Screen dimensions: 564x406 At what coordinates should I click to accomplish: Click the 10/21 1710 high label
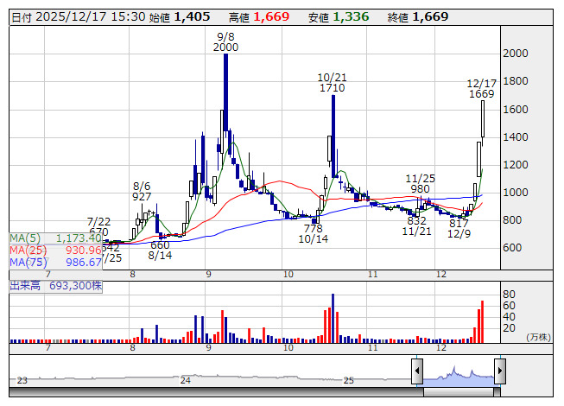(332, 83)
